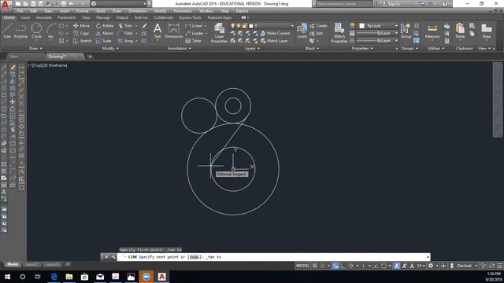The height and width of the screenshot is (283, 504).
Task: Click the Copy command
Action: click(81, 33)
